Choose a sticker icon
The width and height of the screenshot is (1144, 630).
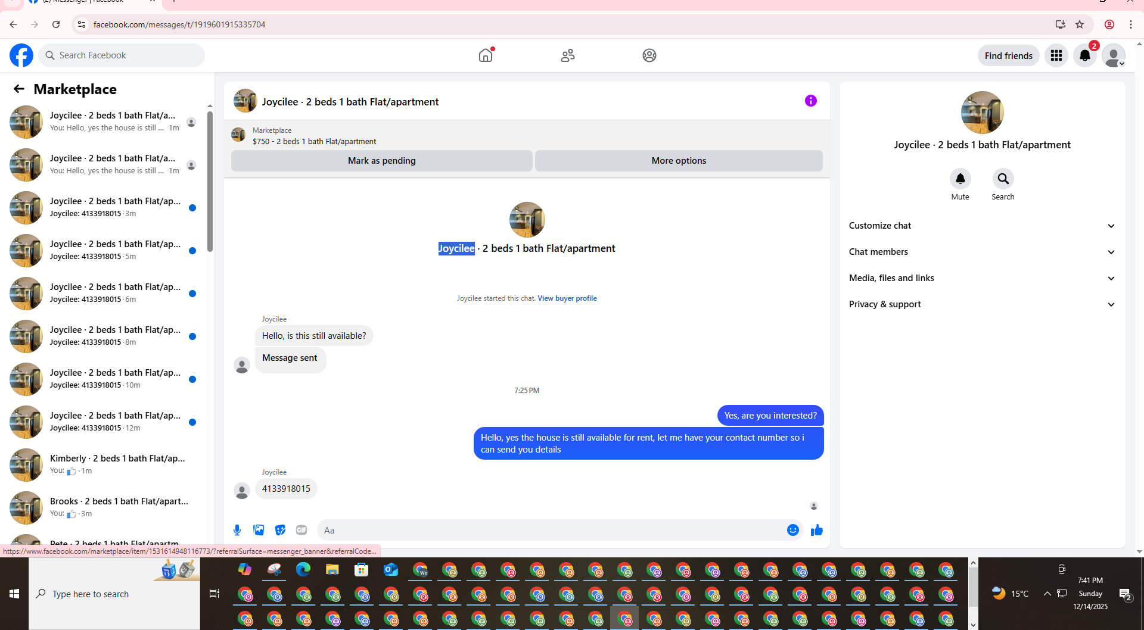pos(280,530)
